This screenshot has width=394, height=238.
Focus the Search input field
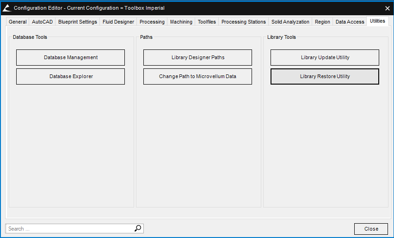69,228
